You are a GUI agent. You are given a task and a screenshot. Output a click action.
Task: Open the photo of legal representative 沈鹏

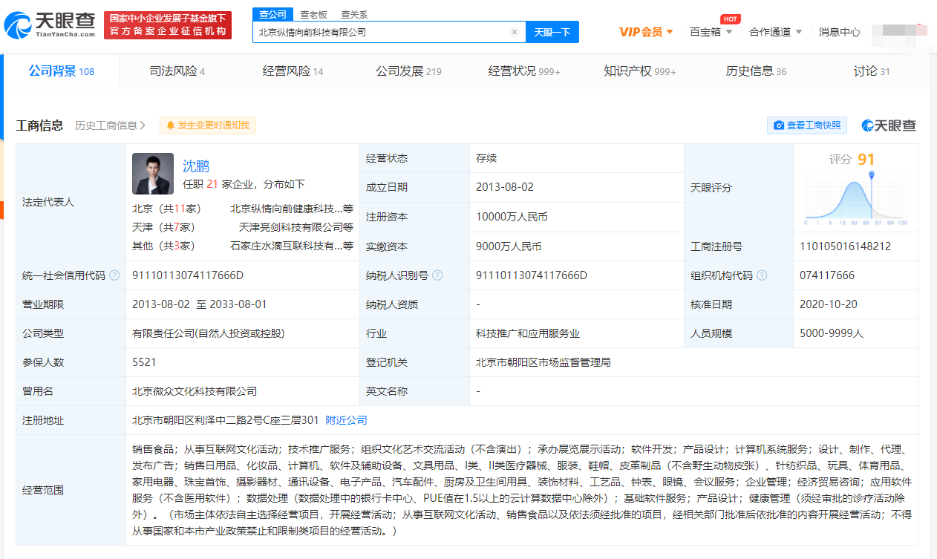click(x=153, y=174)
